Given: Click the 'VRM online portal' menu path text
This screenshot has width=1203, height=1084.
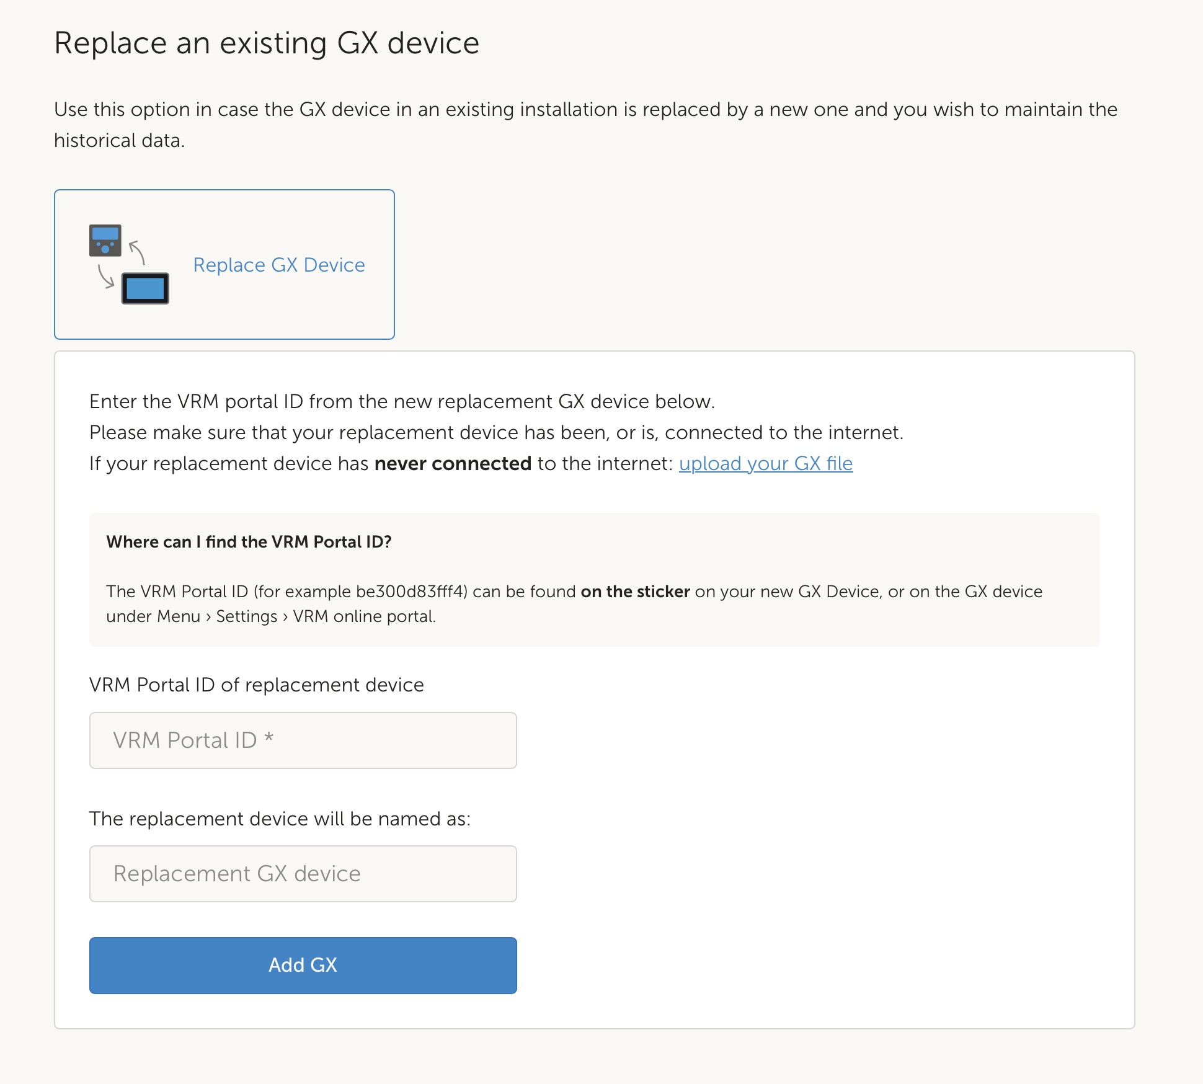Looking at the screenshot, I should click(x=364, y=616).
